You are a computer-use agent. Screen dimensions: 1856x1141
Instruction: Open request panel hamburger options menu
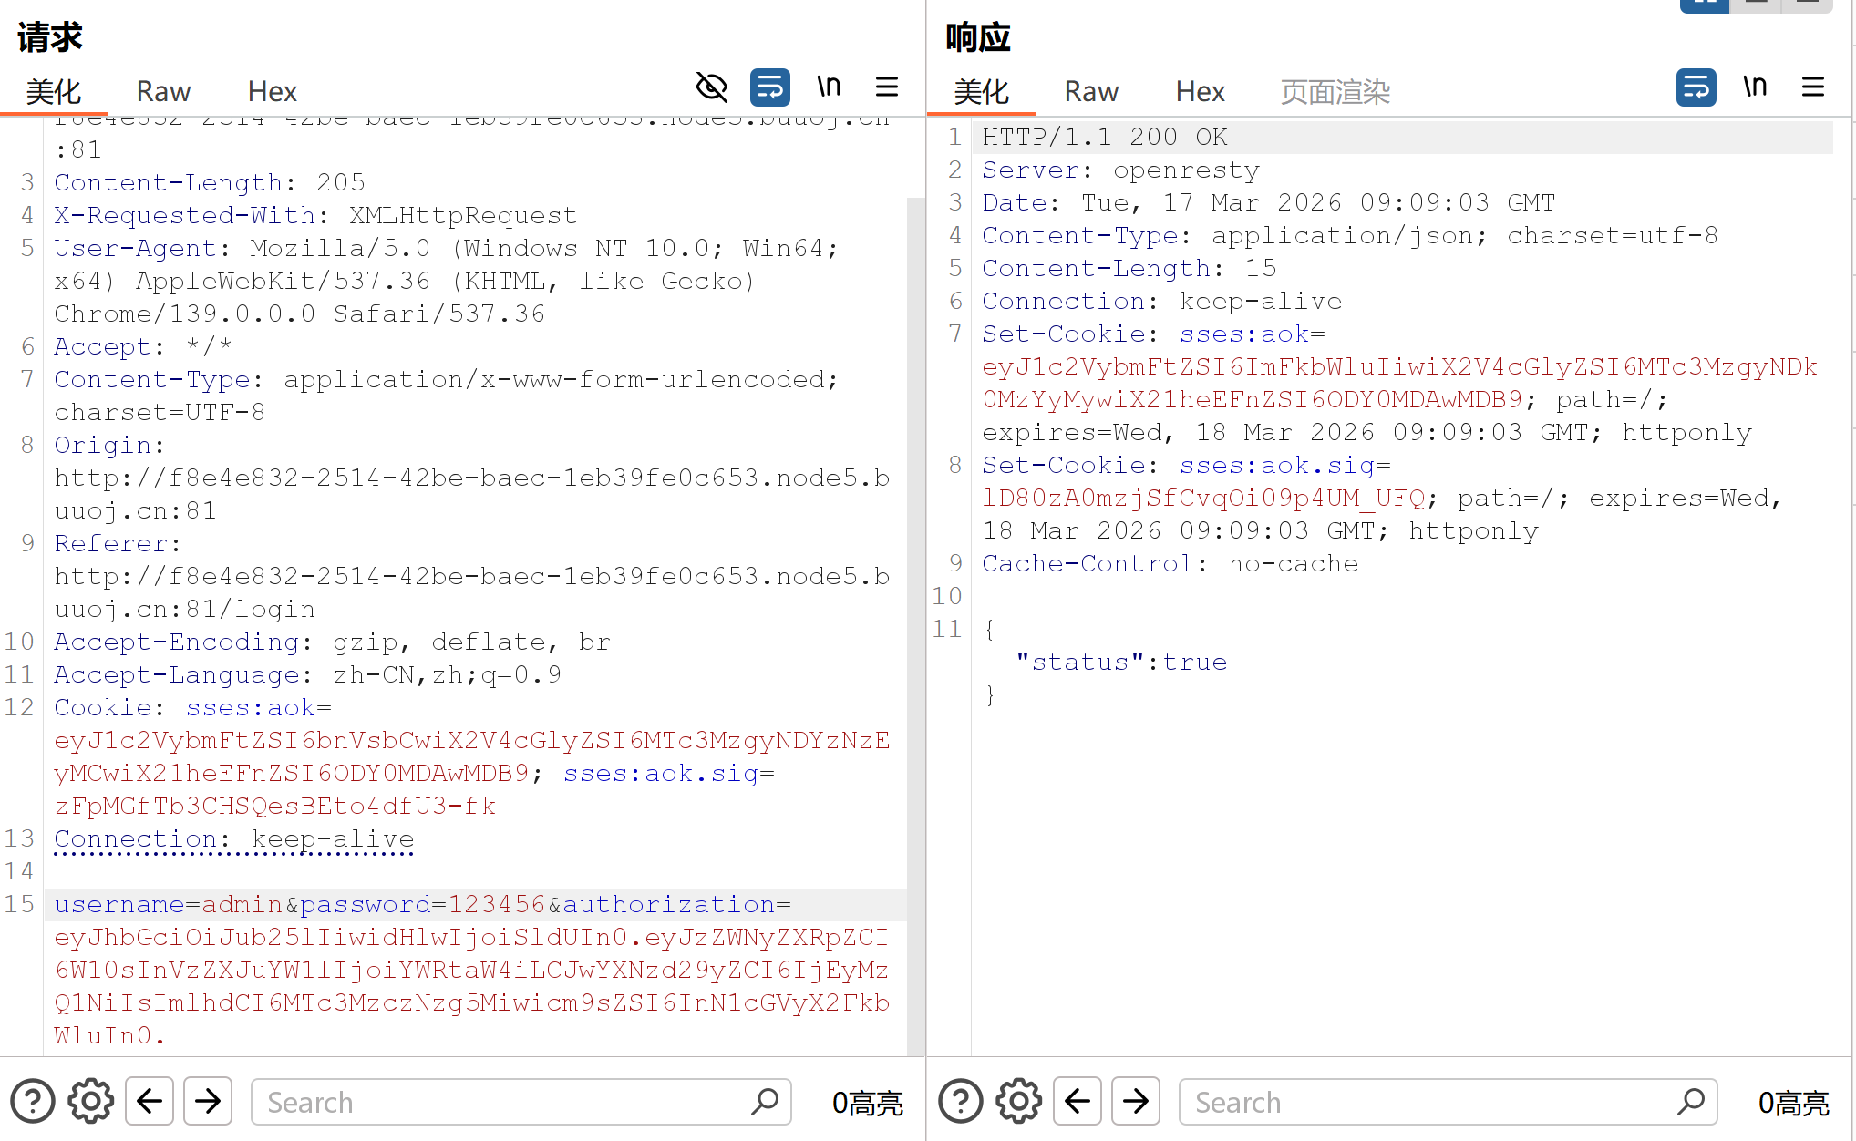click(x=887, y=87)
